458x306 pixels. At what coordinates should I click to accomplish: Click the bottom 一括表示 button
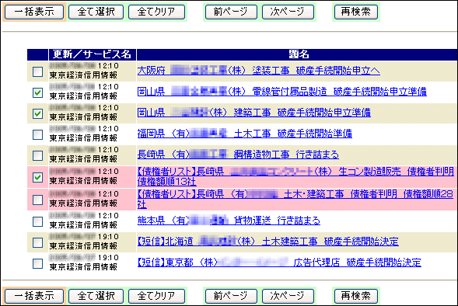click(34, 296)
